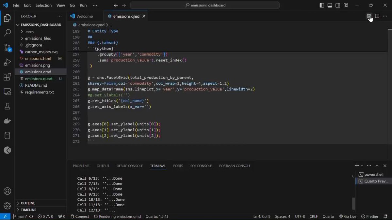Open Source Control view with badge 2
Viewport: 392px width, 220px height.
click(7, 48)
